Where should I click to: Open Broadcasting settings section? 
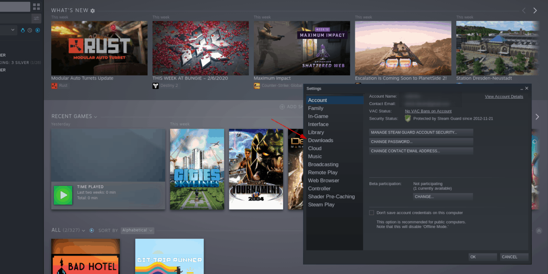335,164
